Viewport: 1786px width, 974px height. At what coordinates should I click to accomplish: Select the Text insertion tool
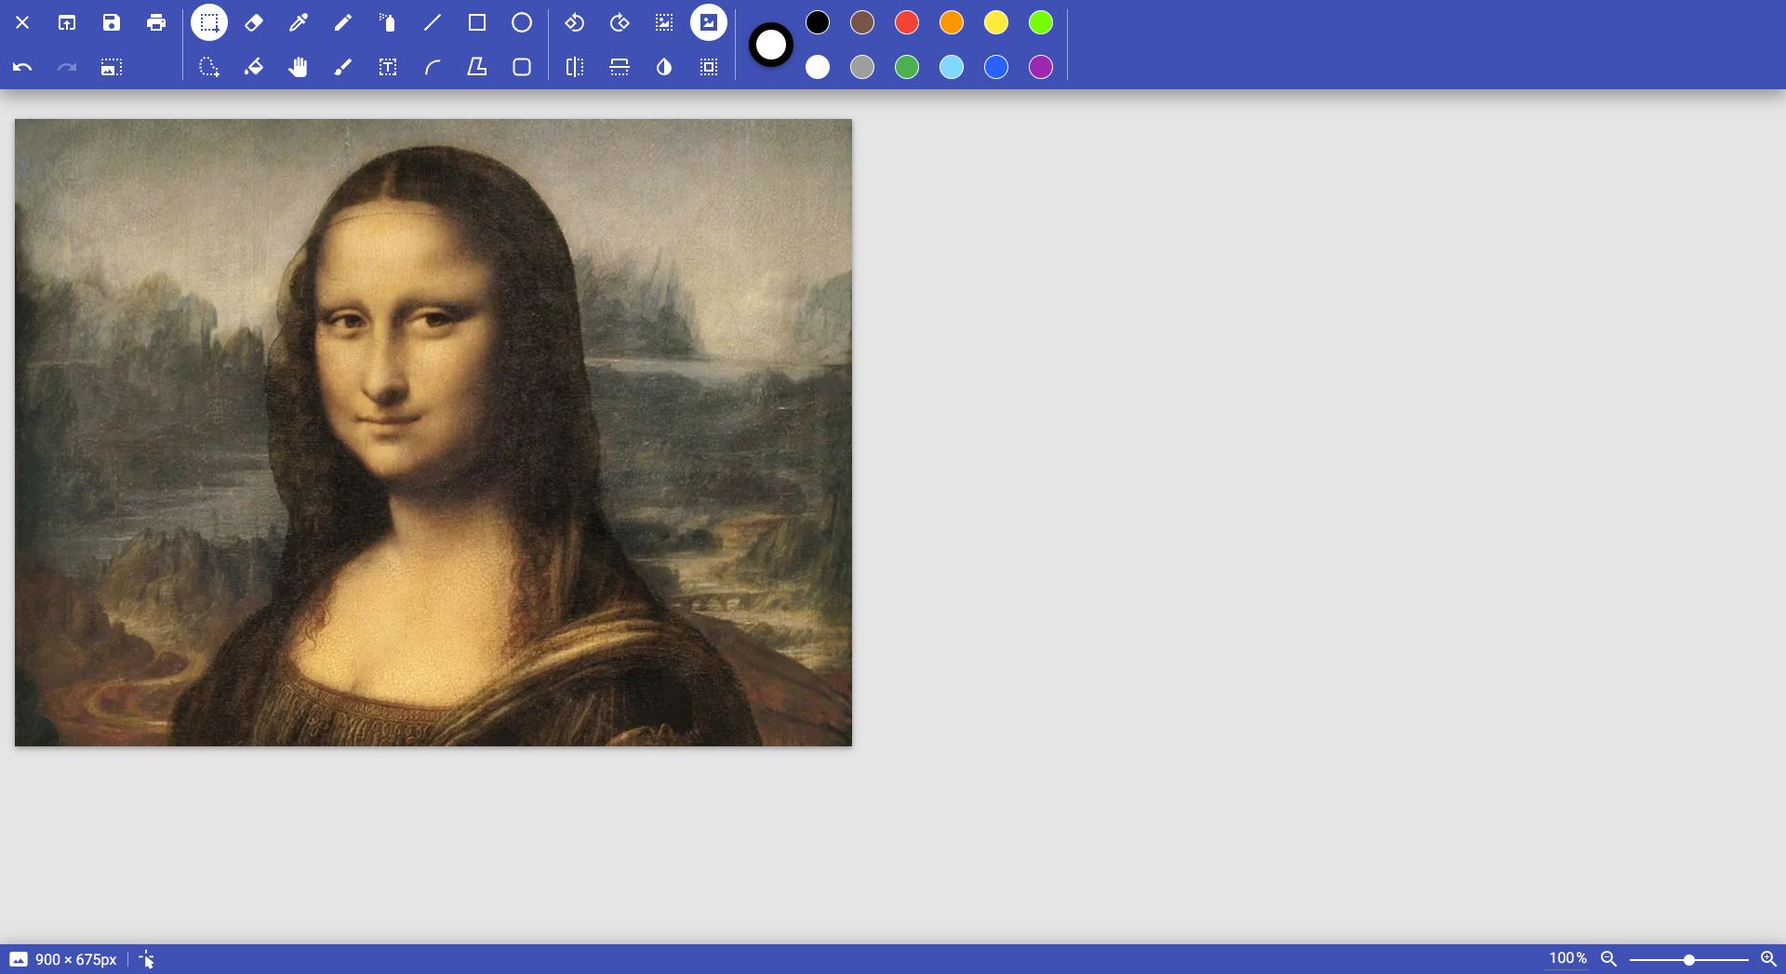tap(388, 67)
